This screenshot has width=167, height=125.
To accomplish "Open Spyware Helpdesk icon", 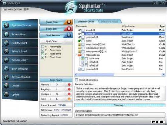I will pos(6,77).
